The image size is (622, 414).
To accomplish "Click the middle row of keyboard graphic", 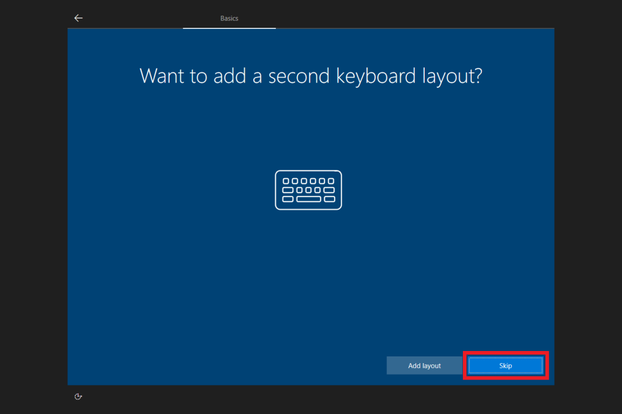I will 309,190.
